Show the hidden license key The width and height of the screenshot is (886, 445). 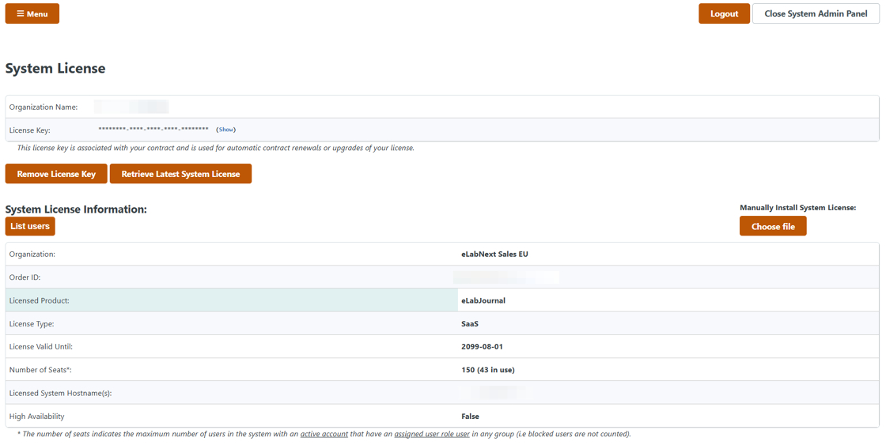(226, 130)
